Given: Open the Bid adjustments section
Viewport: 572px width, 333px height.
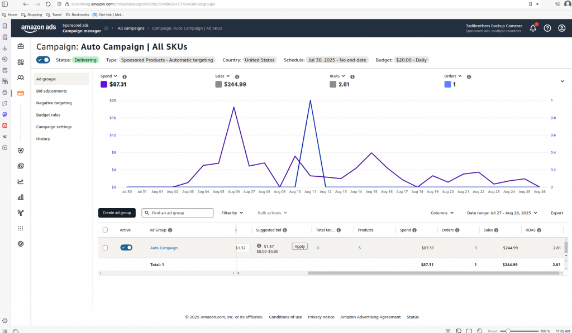Looking at the screenshot, I should coord(51,91).
